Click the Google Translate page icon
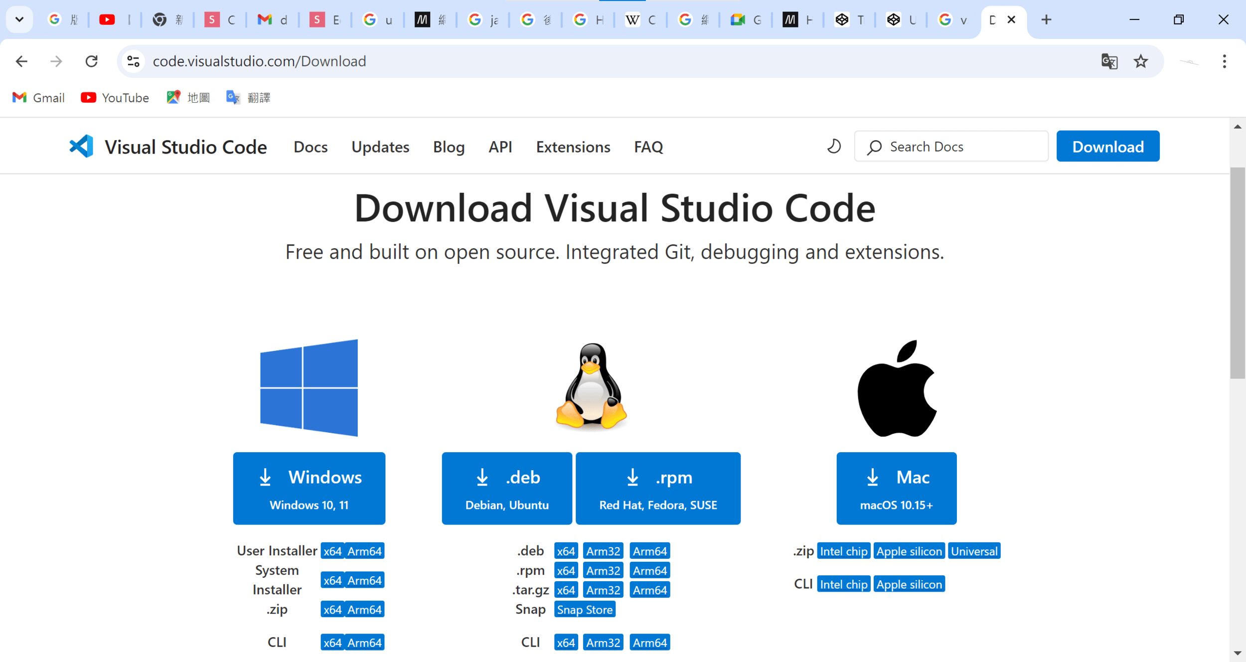Screen dimensions: 1246x662 tap(1109, 61)
